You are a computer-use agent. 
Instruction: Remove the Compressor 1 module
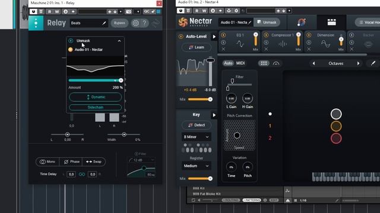point(266,49)
